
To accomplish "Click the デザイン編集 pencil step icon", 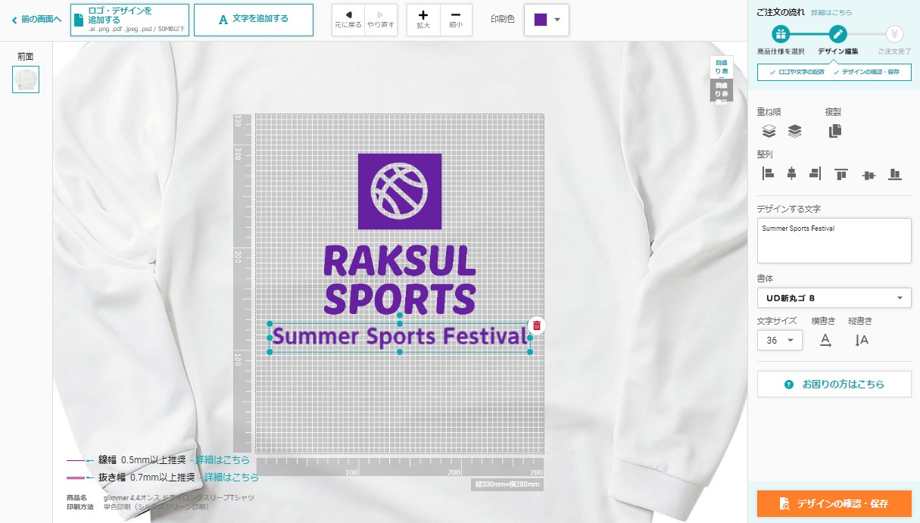I will point(837,34).
